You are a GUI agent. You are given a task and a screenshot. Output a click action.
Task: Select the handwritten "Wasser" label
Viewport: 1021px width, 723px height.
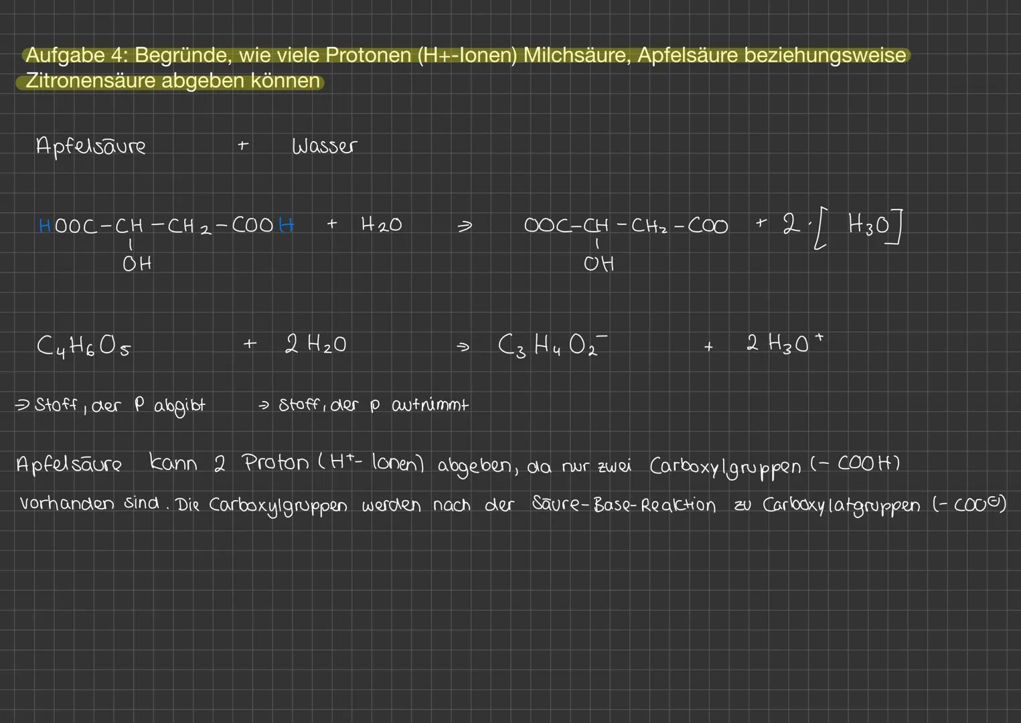coord(324,146)
